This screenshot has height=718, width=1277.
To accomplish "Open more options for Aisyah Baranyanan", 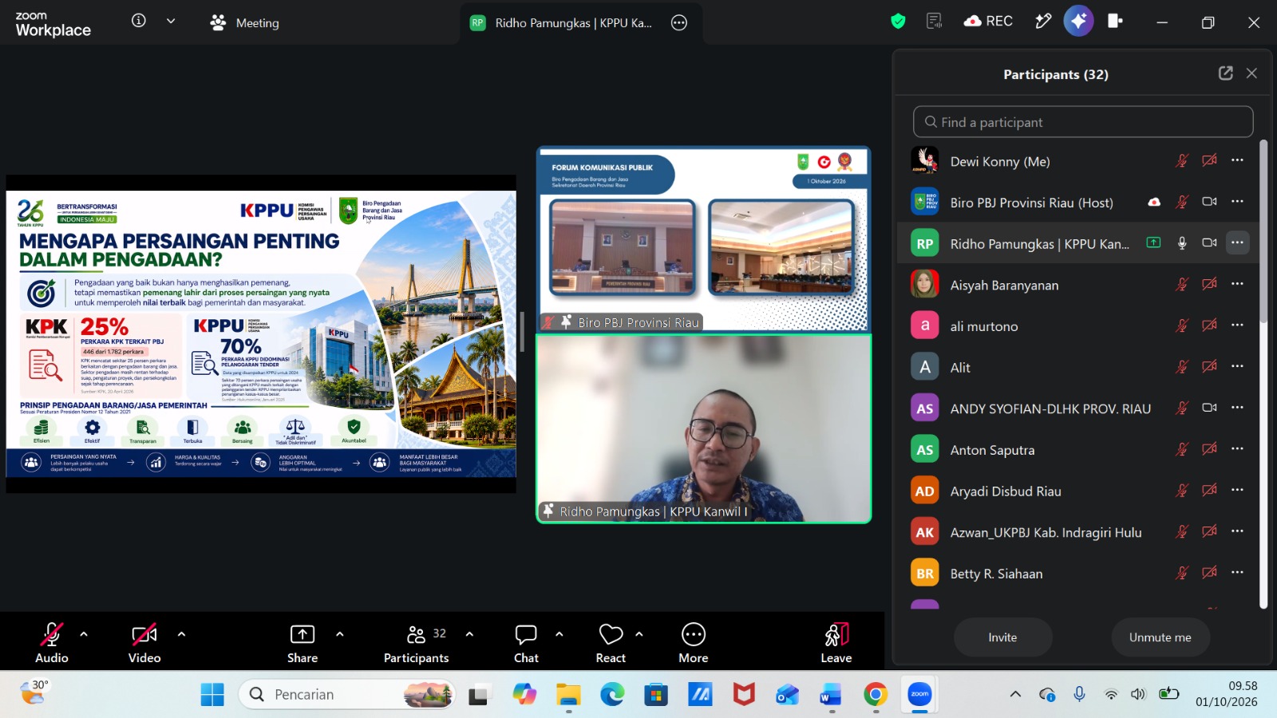I will (x=1237, y=284).
